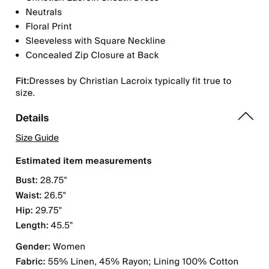Click the Concealed Zip Closure at Back item
This screenshot has height=269, width=269.
(x=92, y=55)
